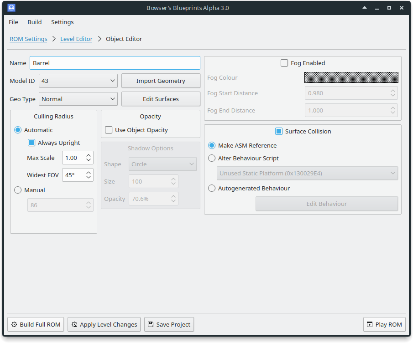Viewport: 413px width, 343px height.
Task: Click the Import Geometry button
Action: pos(161,81)
